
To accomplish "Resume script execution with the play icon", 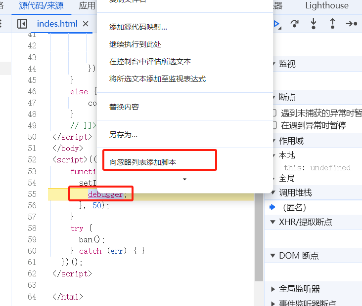I will [x=277, y=24].
